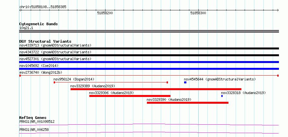Click the 51858200 ruler position label

105,13
